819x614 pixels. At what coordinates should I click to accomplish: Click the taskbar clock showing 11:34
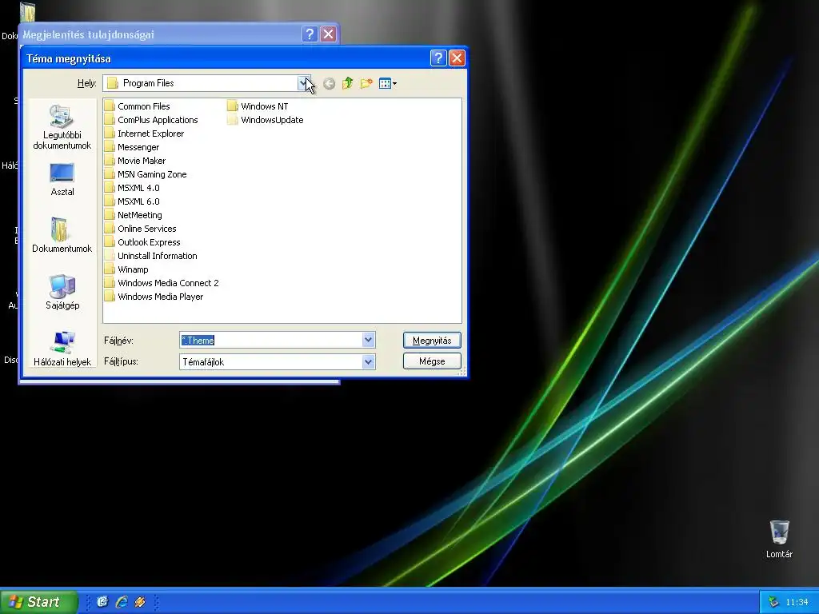point(797,602)
